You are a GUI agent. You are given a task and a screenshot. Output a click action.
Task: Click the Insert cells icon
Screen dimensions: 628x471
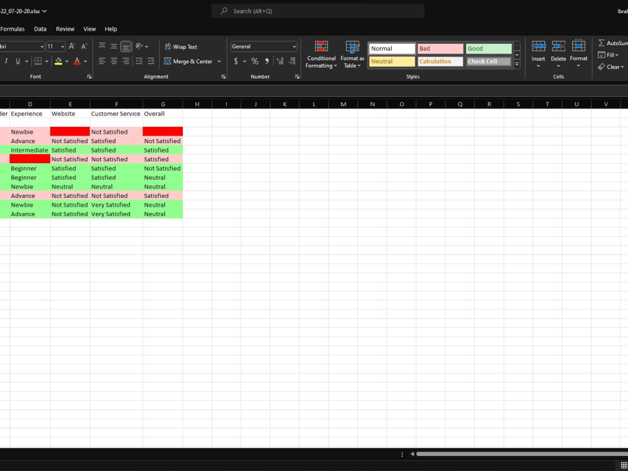click(538, 46)
